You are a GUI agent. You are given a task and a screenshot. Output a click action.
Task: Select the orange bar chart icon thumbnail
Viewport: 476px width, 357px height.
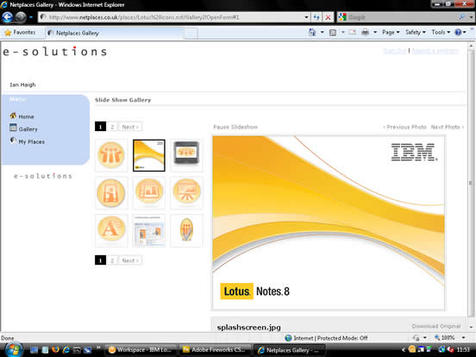(x=149, y=193)
